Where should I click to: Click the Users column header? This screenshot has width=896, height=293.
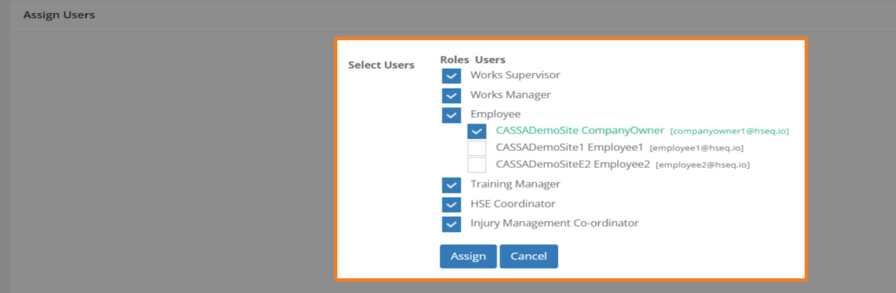click(x=490, y=60)
